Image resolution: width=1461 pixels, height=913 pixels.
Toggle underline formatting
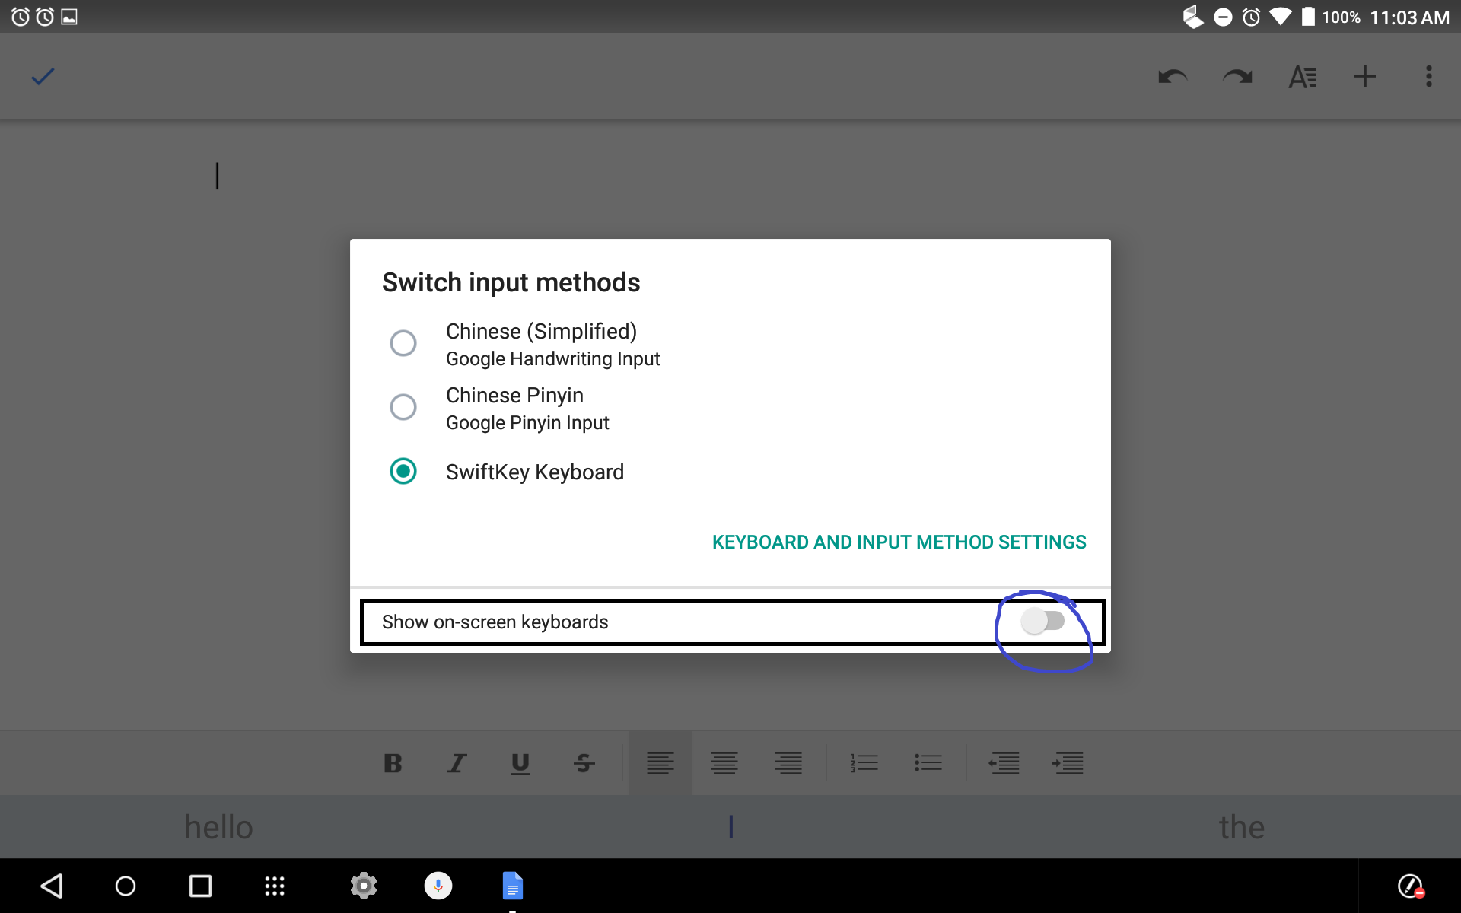click(x=520, y=763)
